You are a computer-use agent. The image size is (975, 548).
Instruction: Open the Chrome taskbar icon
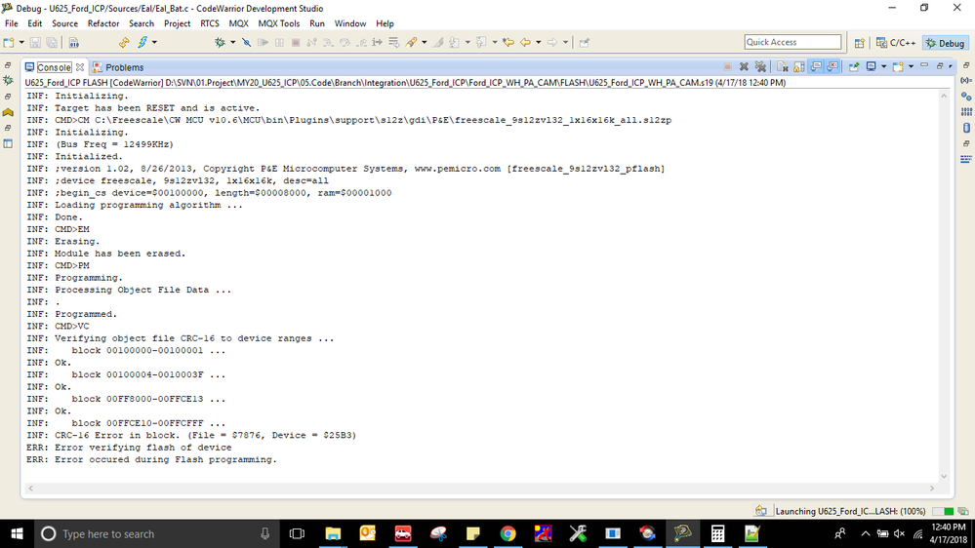click(x=508, y=533)
